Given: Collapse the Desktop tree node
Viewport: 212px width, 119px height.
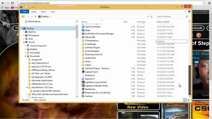Looking at the screenshot, I should tap(22, 28).
